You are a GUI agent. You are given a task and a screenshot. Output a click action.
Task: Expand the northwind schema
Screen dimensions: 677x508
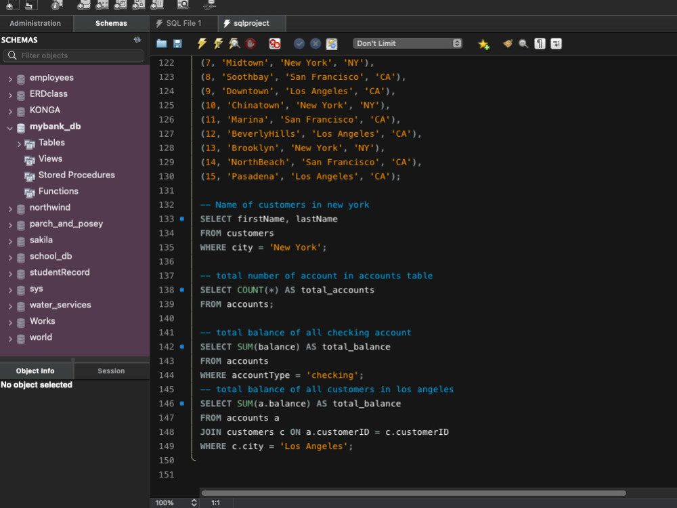point(10,209)
